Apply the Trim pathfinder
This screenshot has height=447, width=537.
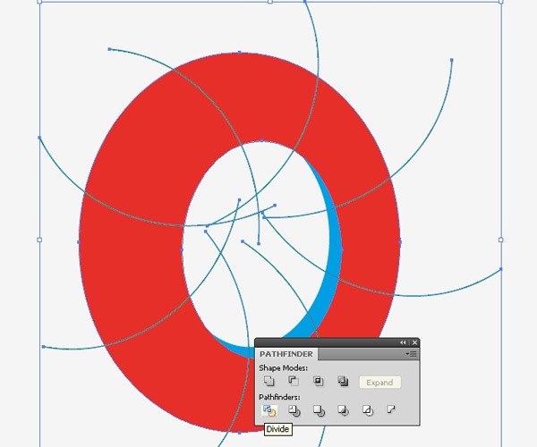tap(294, 410)
